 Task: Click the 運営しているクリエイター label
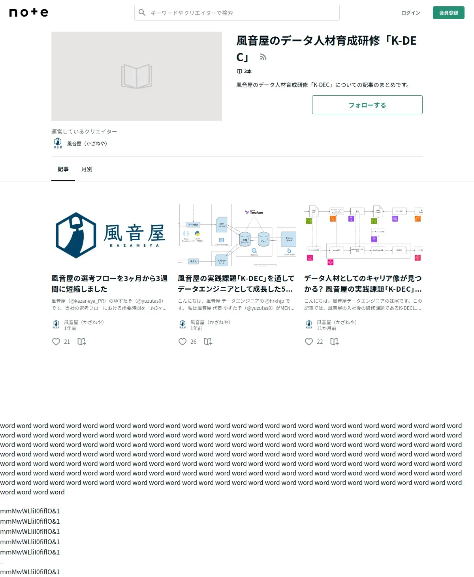pyautogui.click(x=84, y=132)
